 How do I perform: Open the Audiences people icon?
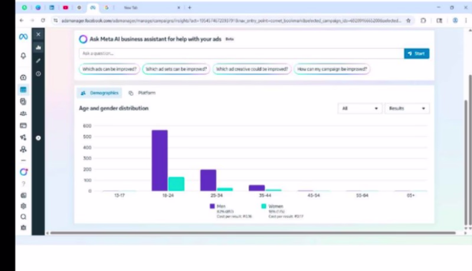pos(23,113)
